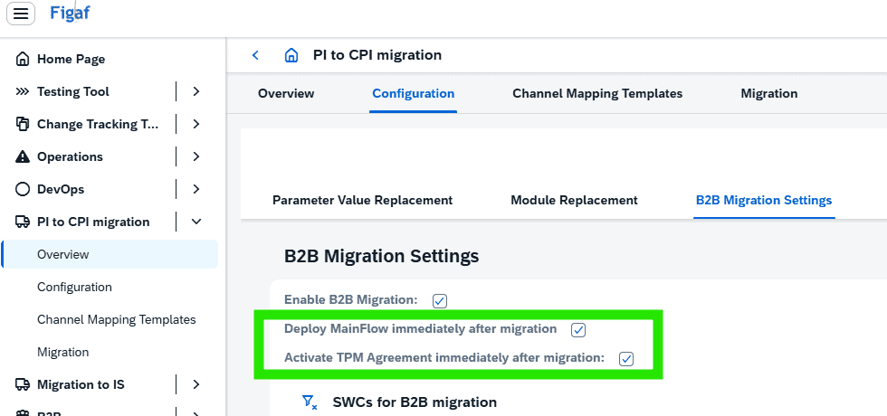887x416 pixels.
Task: Open Module Replacement sub-tab
Action: 574,200
